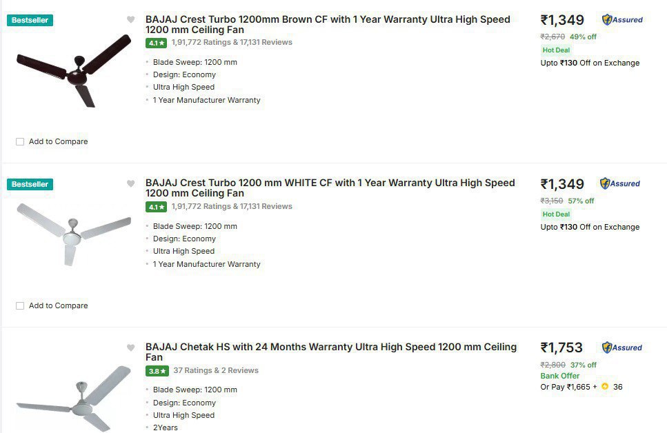Open BAJAJ Crest Turbo WHITE CF product title

pos(330,188)
